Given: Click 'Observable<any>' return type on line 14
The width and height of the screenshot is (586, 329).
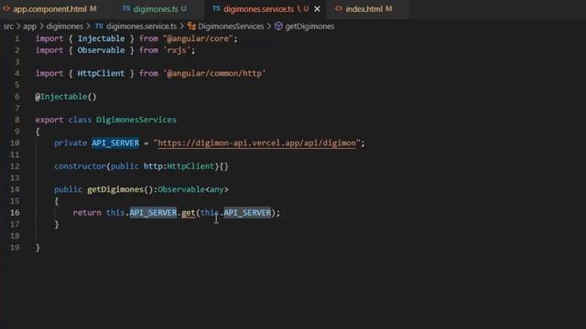Looking at the screenshot, I should click(x=193, y=189).
